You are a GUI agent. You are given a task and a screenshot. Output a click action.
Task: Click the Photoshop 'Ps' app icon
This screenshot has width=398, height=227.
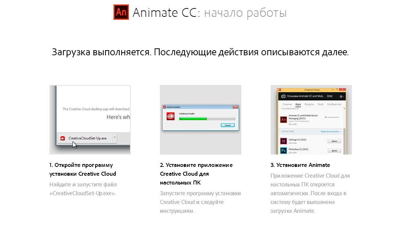click(283, 150)
